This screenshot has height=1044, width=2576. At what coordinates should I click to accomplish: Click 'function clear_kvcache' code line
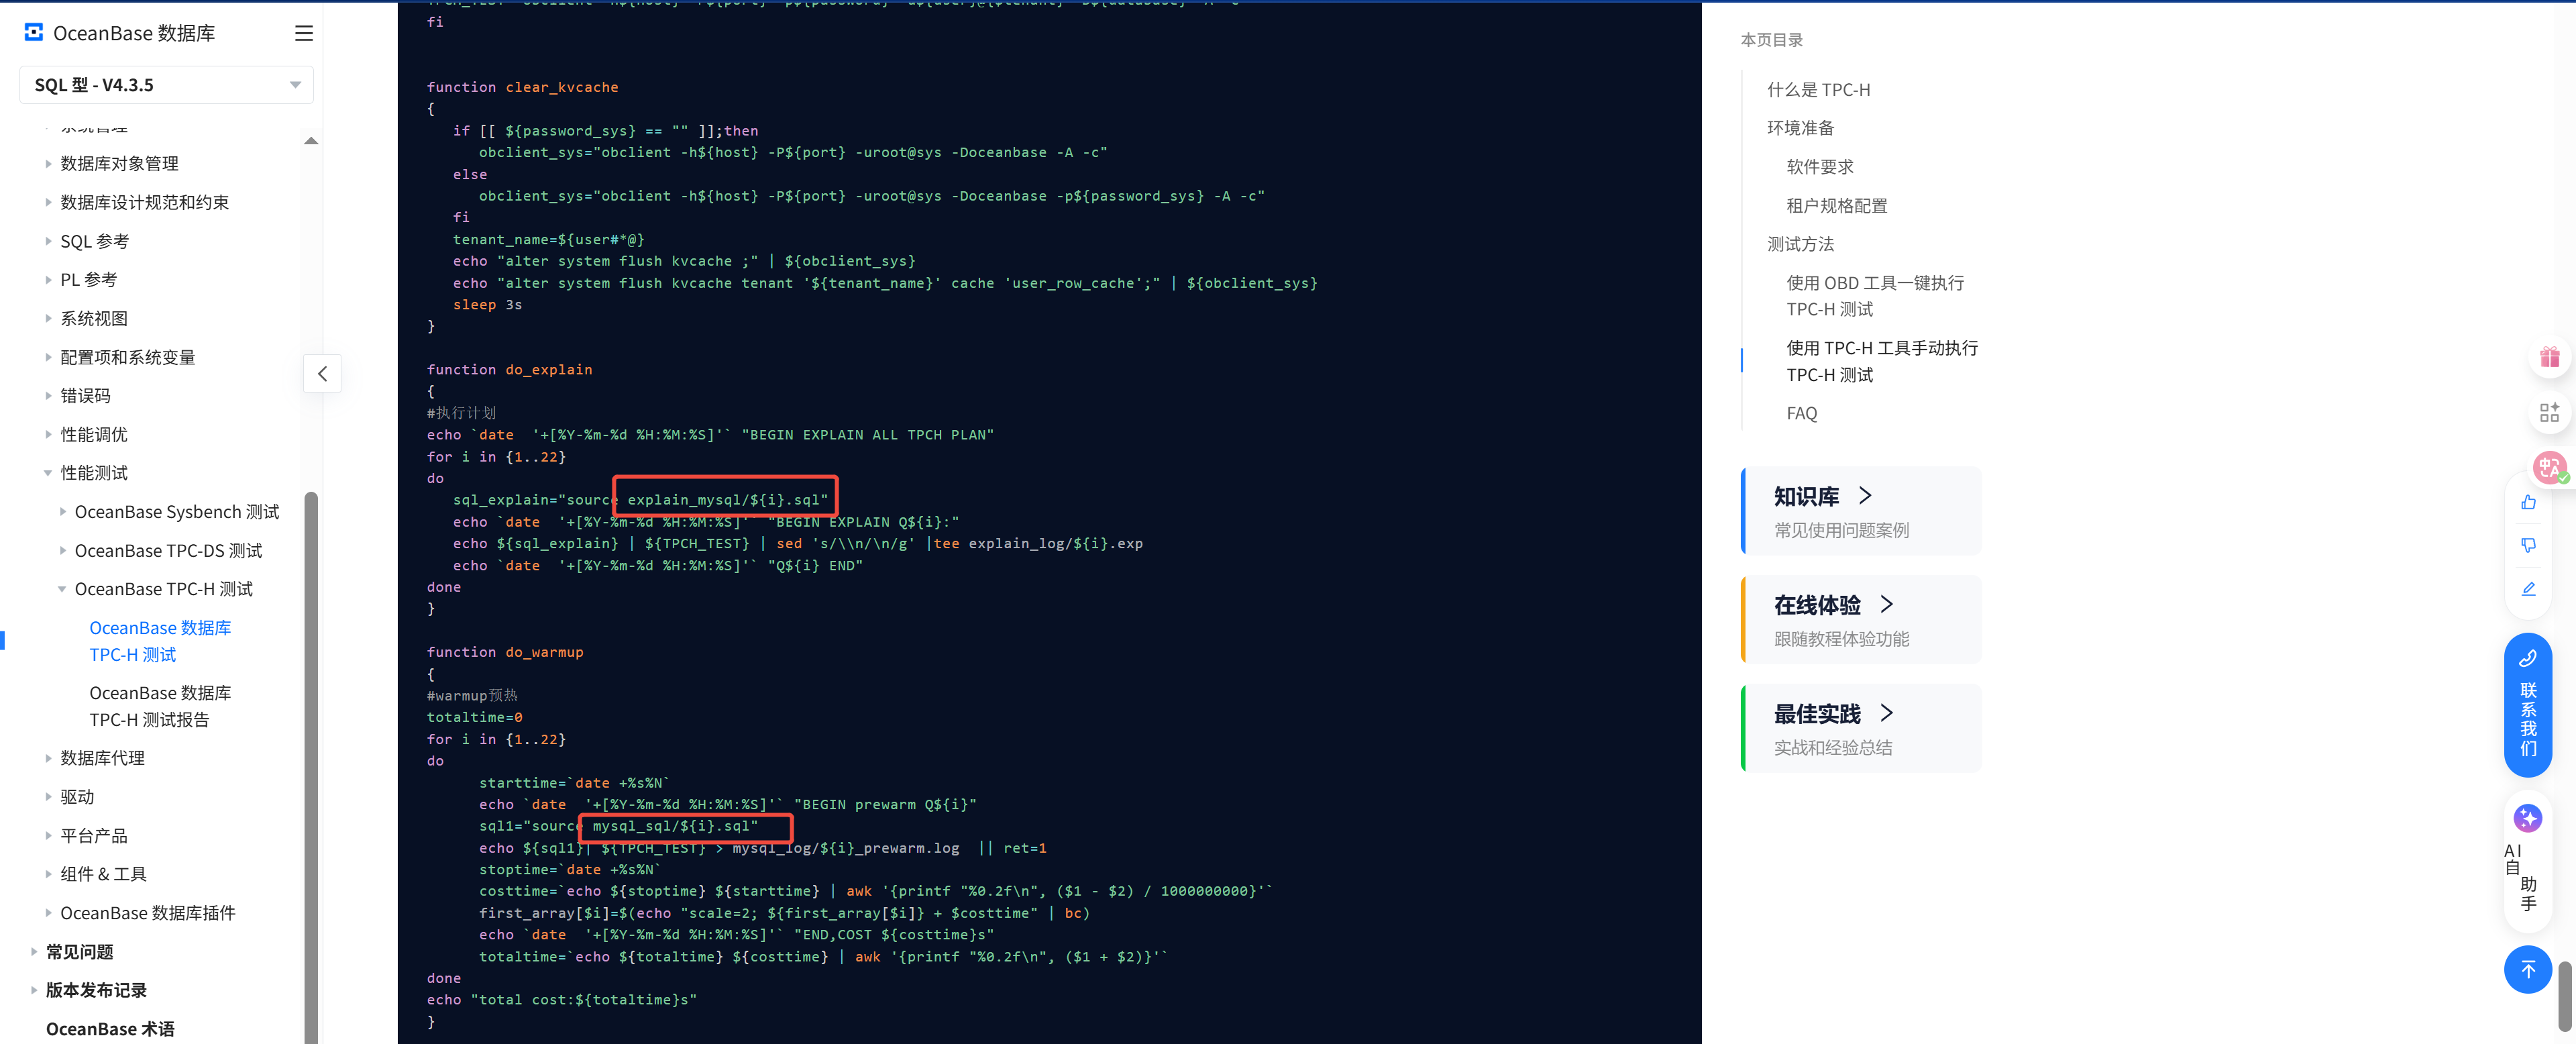pos(522,87)
